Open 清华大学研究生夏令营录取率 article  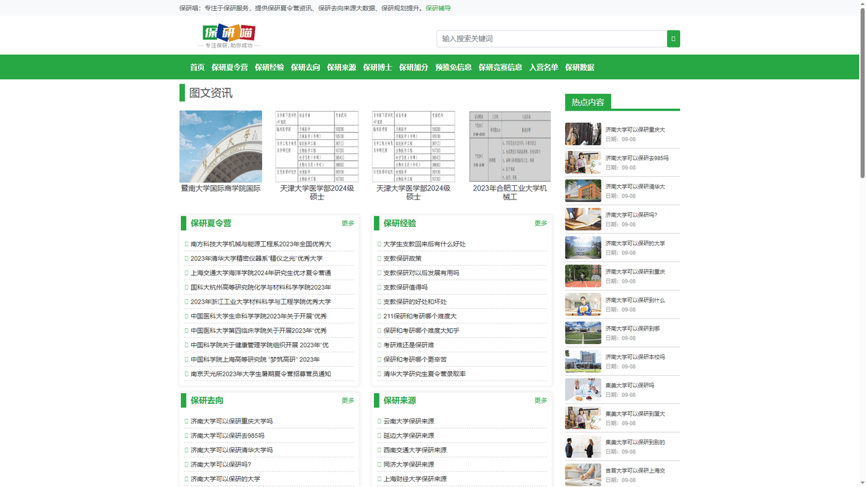(425, 374)
